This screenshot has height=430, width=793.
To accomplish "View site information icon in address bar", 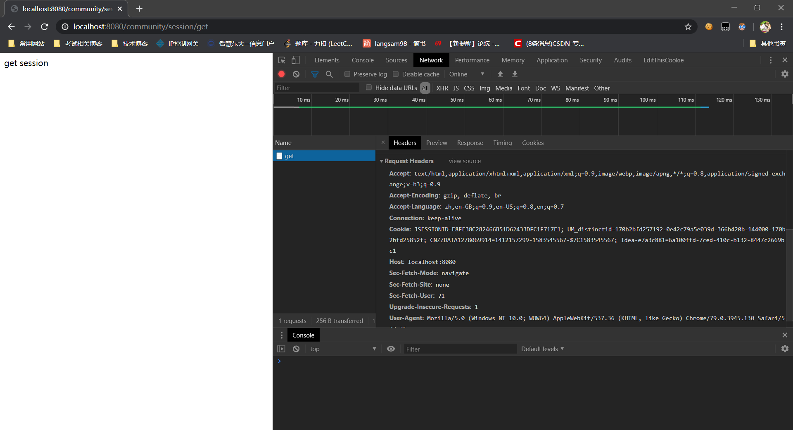I will click(x=65, y=26).
